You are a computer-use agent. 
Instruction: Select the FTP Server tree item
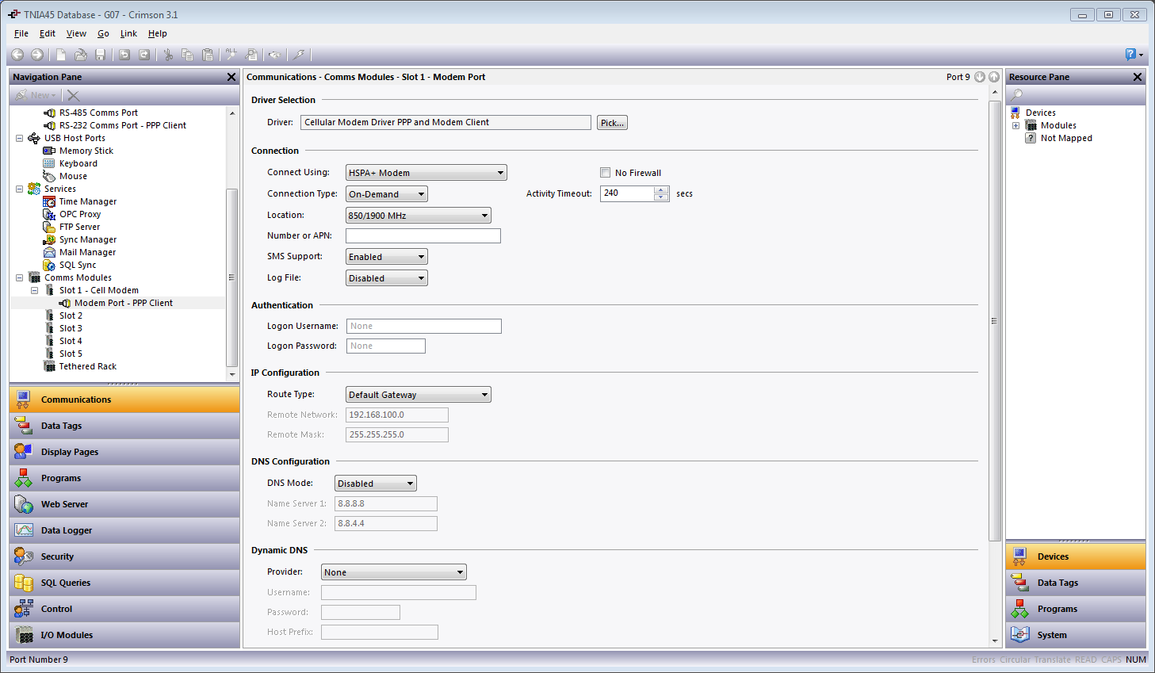point(79,227)
